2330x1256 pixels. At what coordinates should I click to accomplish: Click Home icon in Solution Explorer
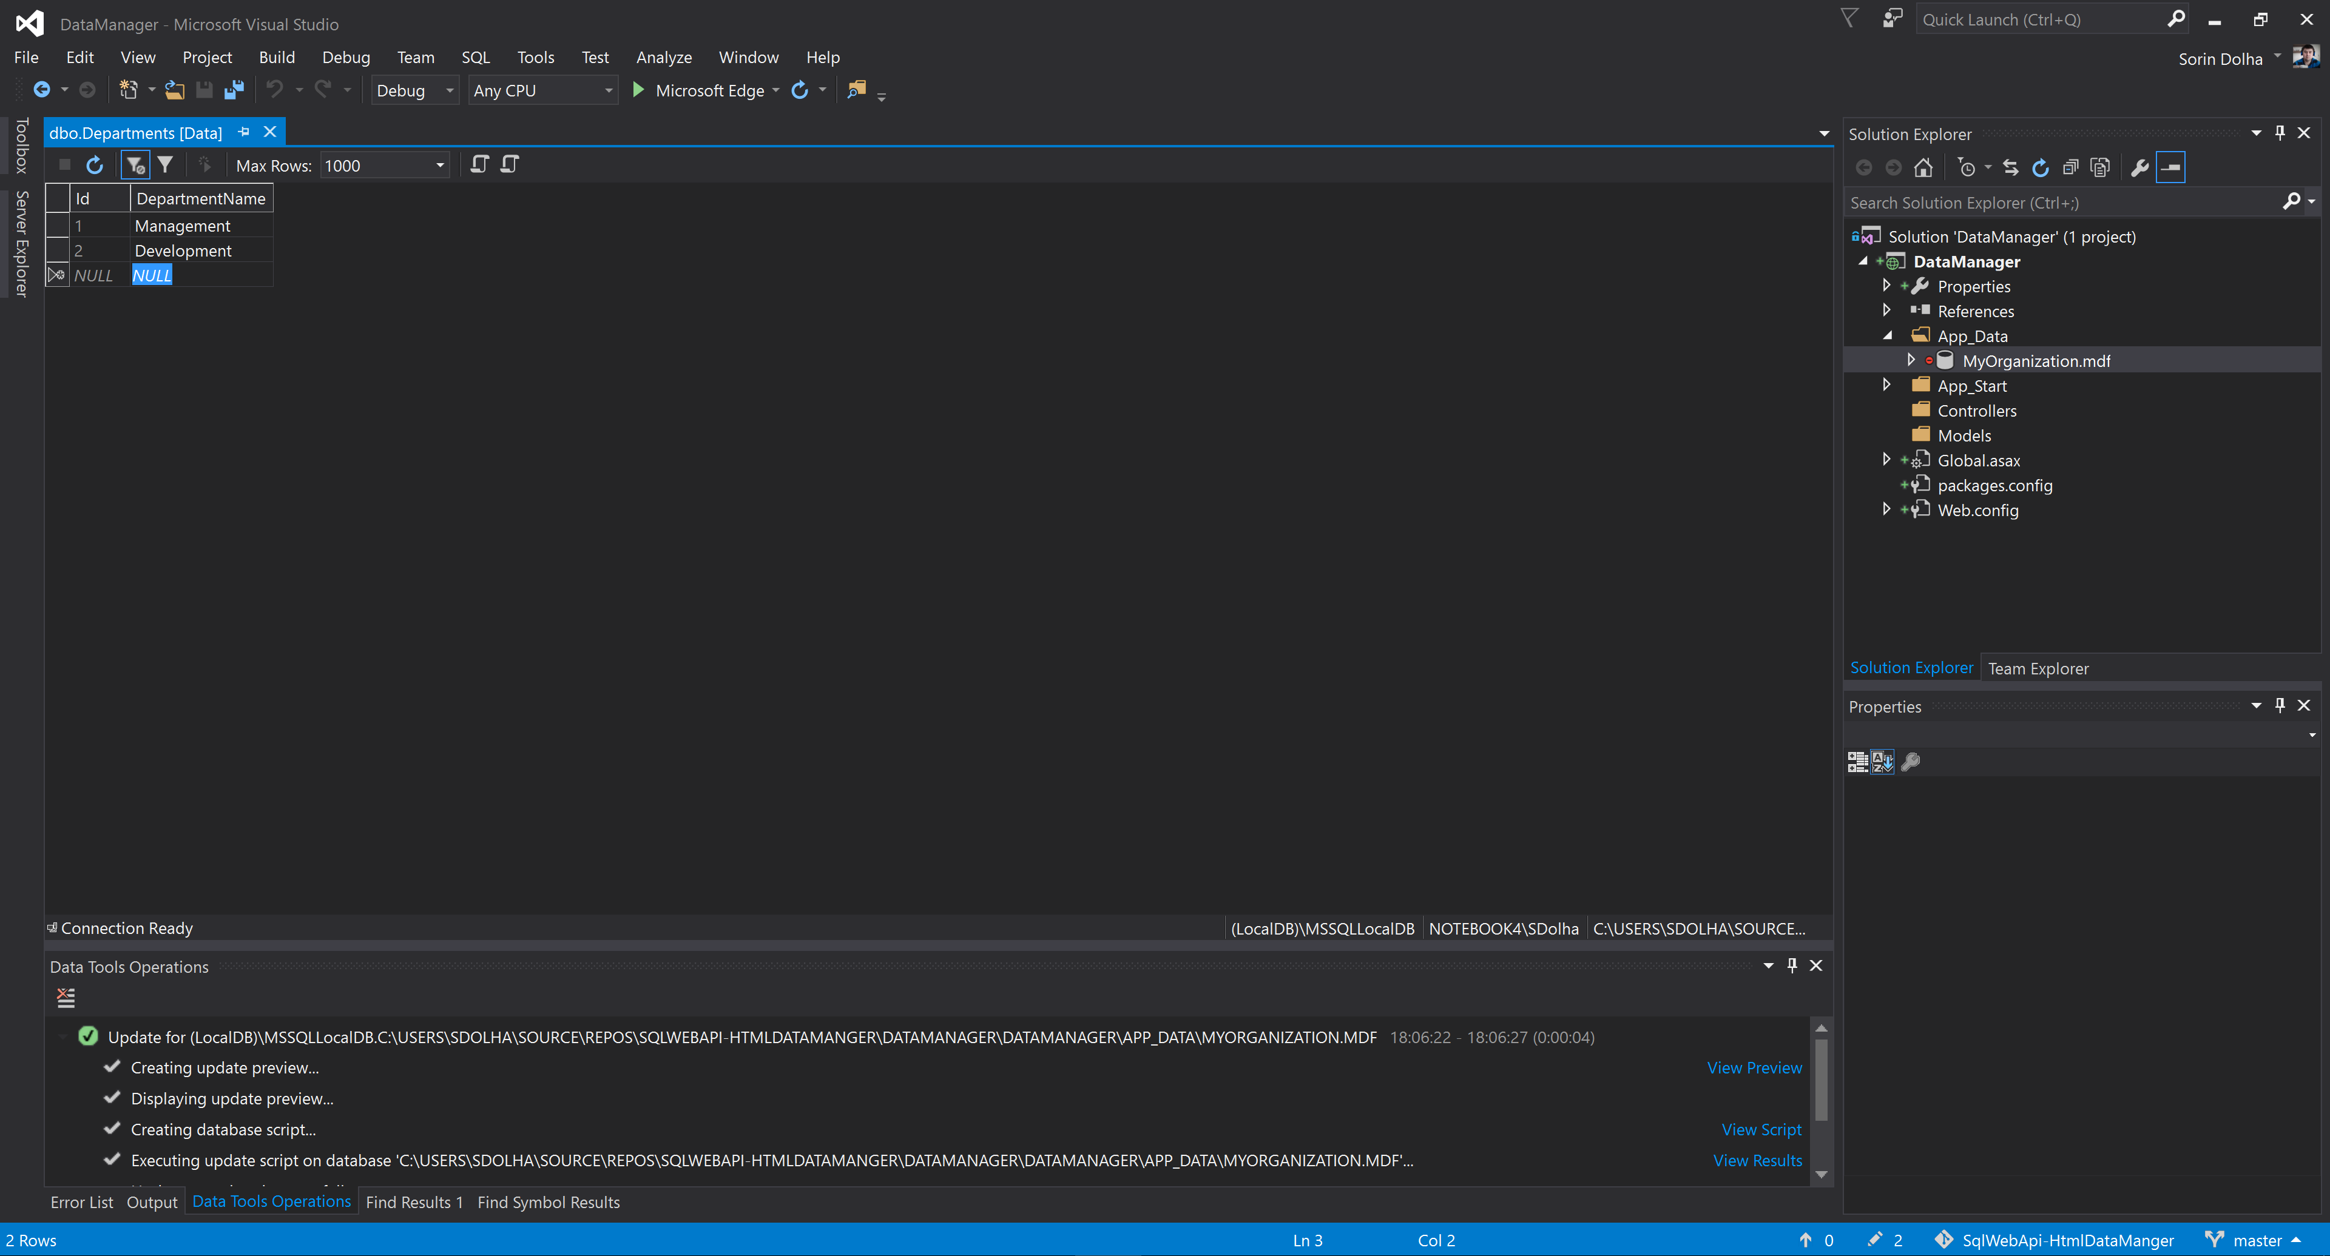click(1923, 168)
